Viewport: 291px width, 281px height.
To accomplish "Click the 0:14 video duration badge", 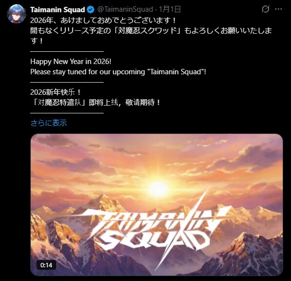I will pos(46,265).
